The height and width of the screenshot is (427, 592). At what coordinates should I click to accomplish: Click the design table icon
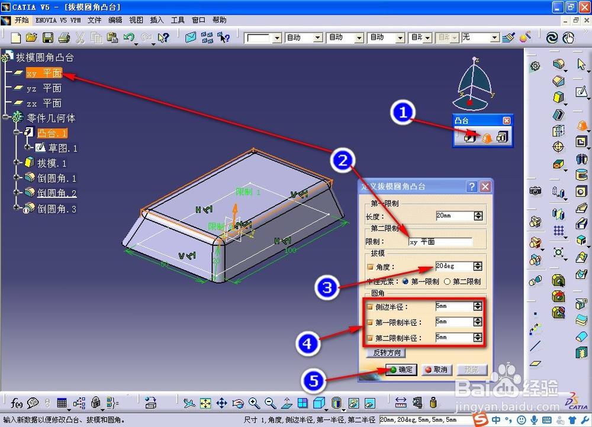(62, 403)
